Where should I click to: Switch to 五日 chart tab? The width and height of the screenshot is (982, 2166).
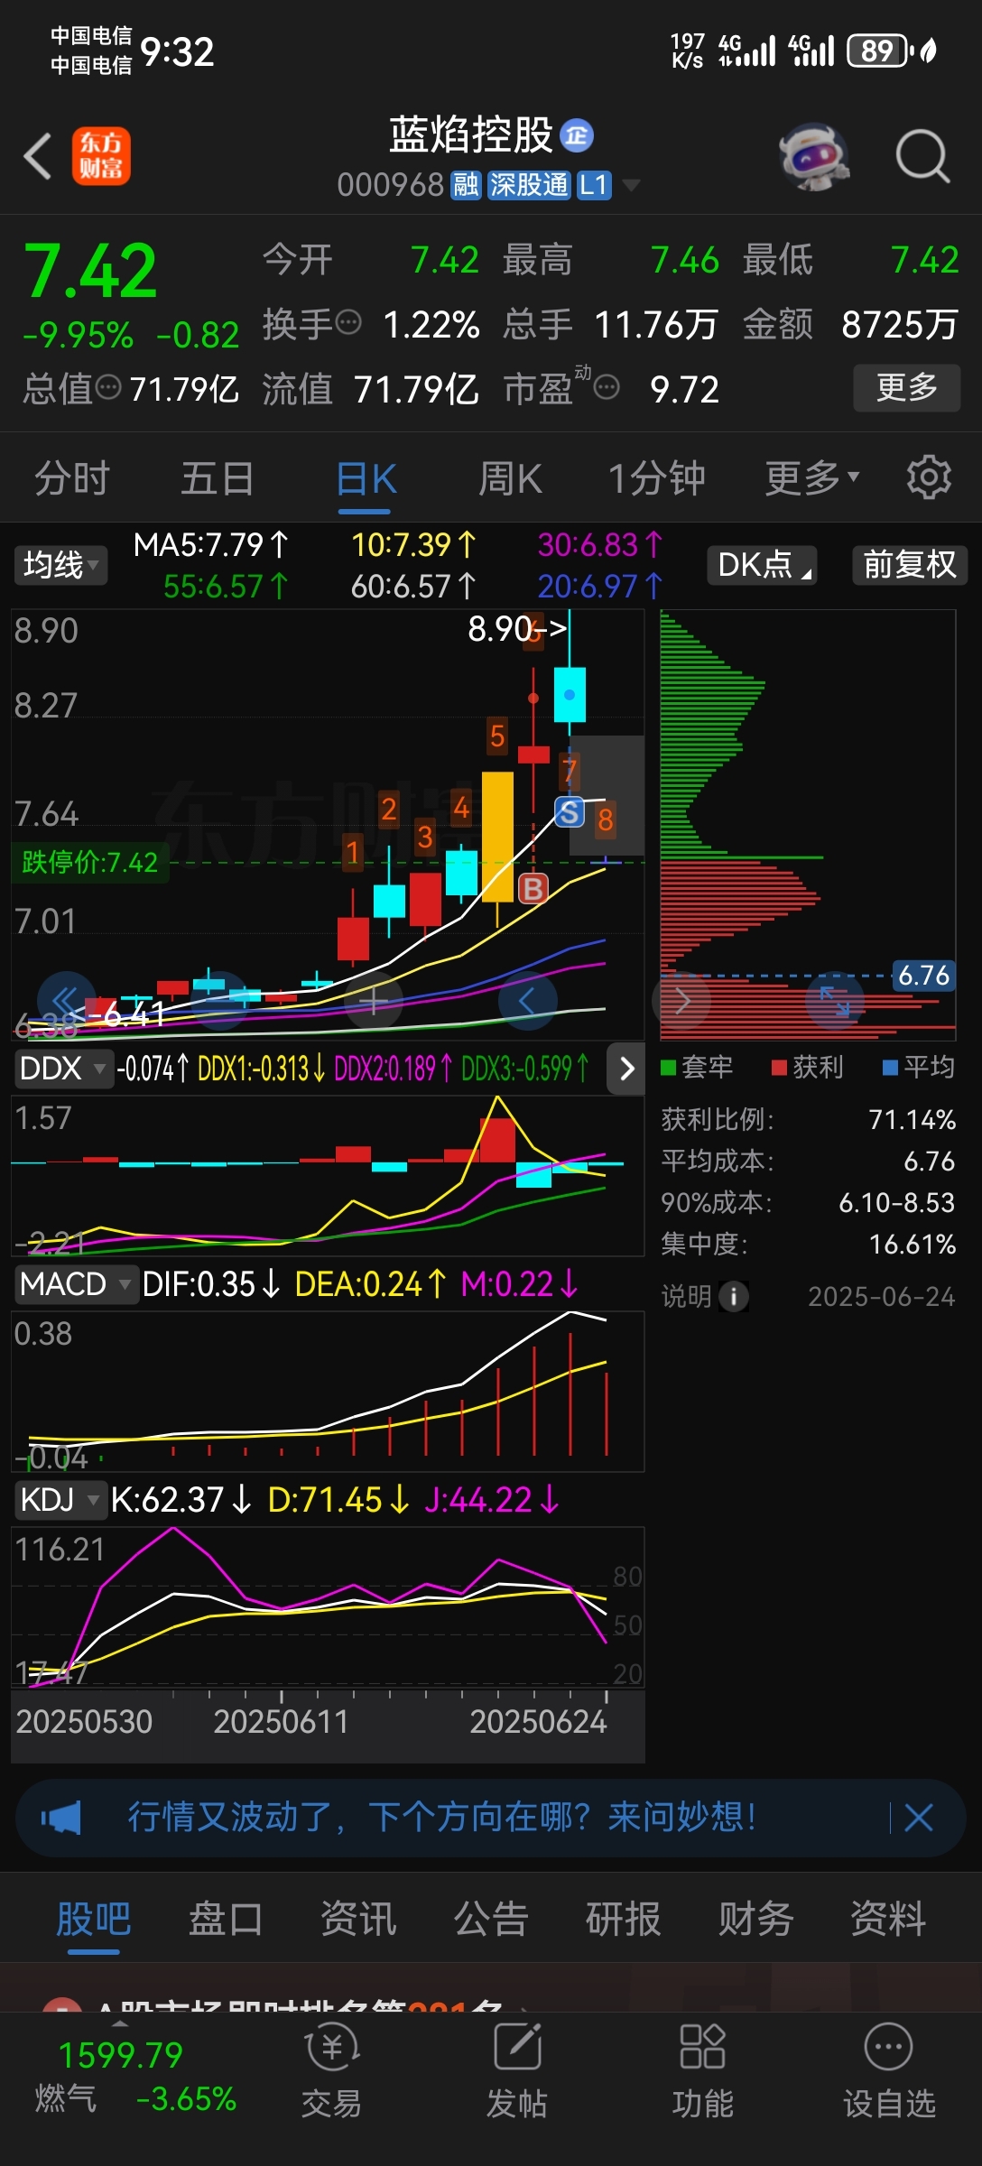[x=218, y=478]
